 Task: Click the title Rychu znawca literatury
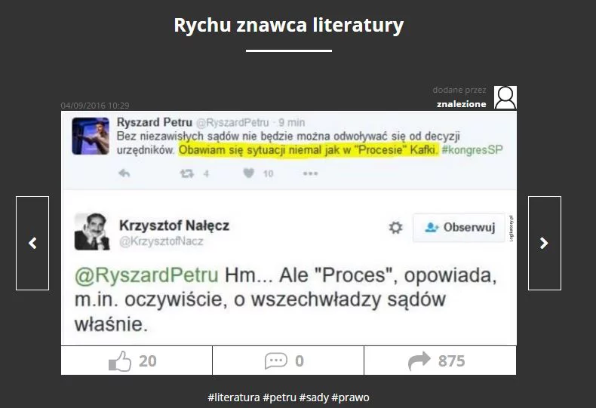[288, 25]
